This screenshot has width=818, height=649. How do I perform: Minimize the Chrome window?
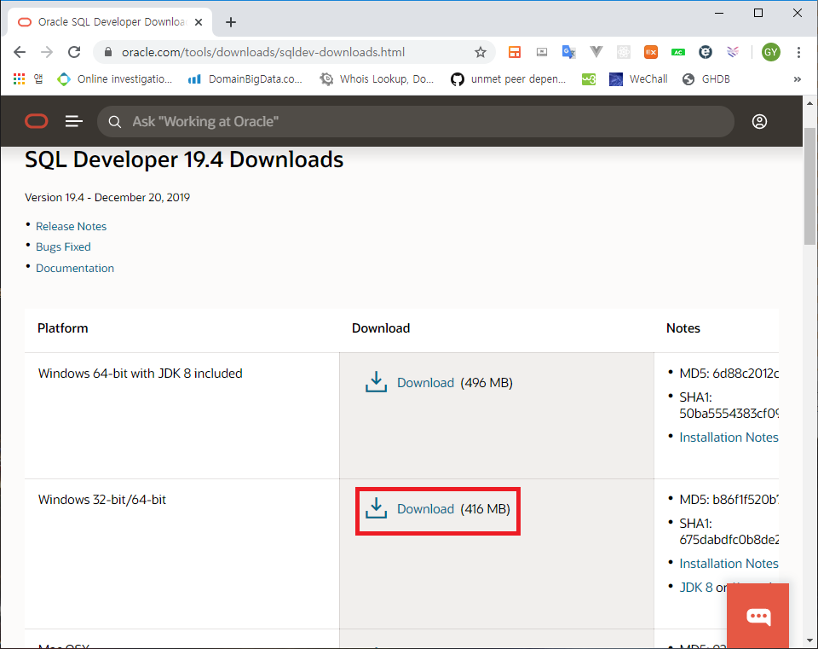pos(719,13)
